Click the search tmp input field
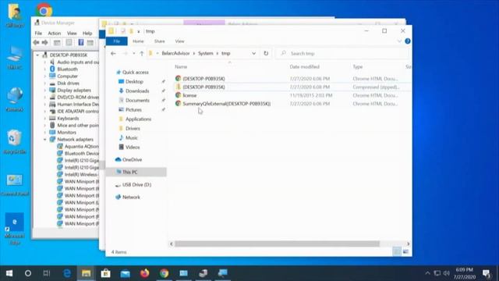The width and height of the screenshot is (499, 281). (x=342, y=53)
